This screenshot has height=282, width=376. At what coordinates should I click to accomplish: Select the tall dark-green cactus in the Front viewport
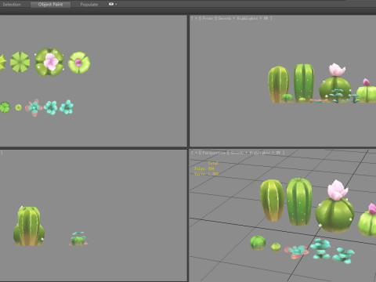pyautogui.click(x=304, y=83)
